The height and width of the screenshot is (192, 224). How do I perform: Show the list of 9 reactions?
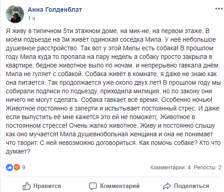coord(24,168)
